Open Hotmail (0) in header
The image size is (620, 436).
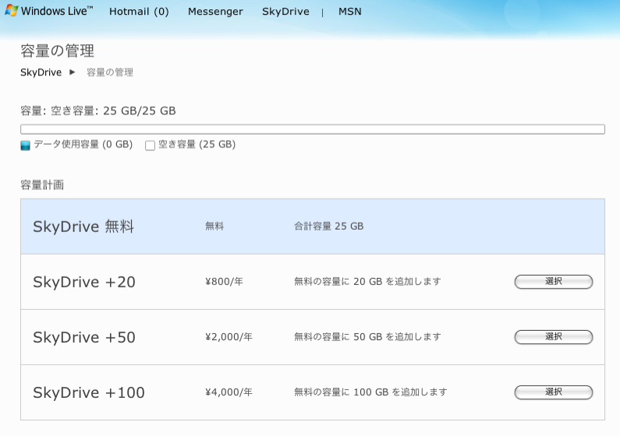(x=139, y=12)
